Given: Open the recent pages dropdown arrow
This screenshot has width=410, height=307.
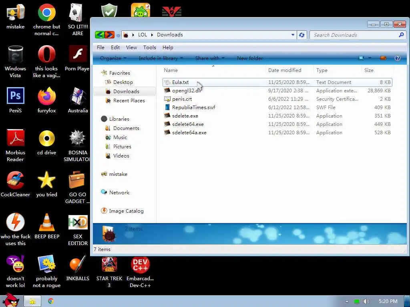Looking at the screenshot, I should [118, 35].
